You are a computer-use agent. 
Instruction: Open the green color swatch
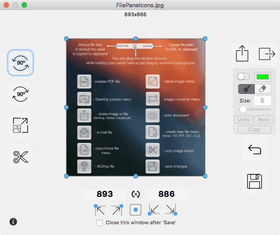pyautogui.click(x=262, y=77)
